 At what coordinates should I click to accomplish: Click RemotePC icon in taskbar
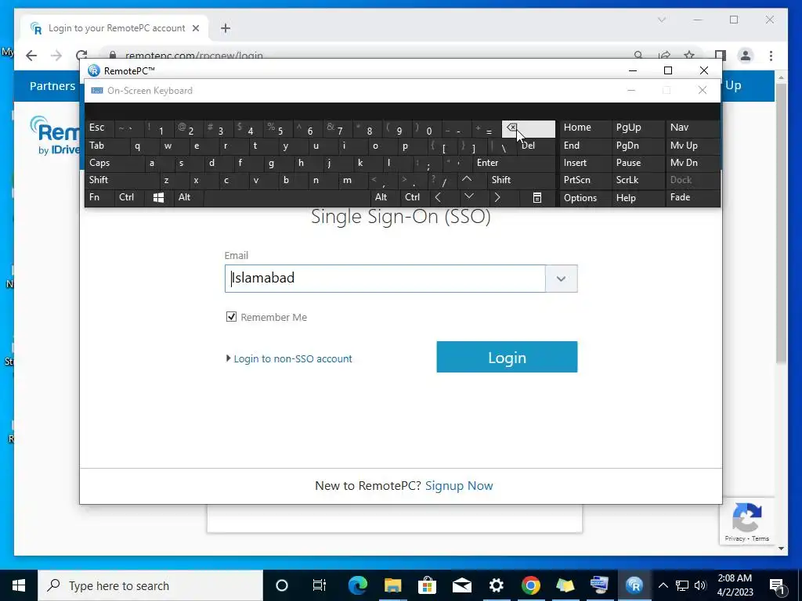pyautogui.click(x=634, y=585)
